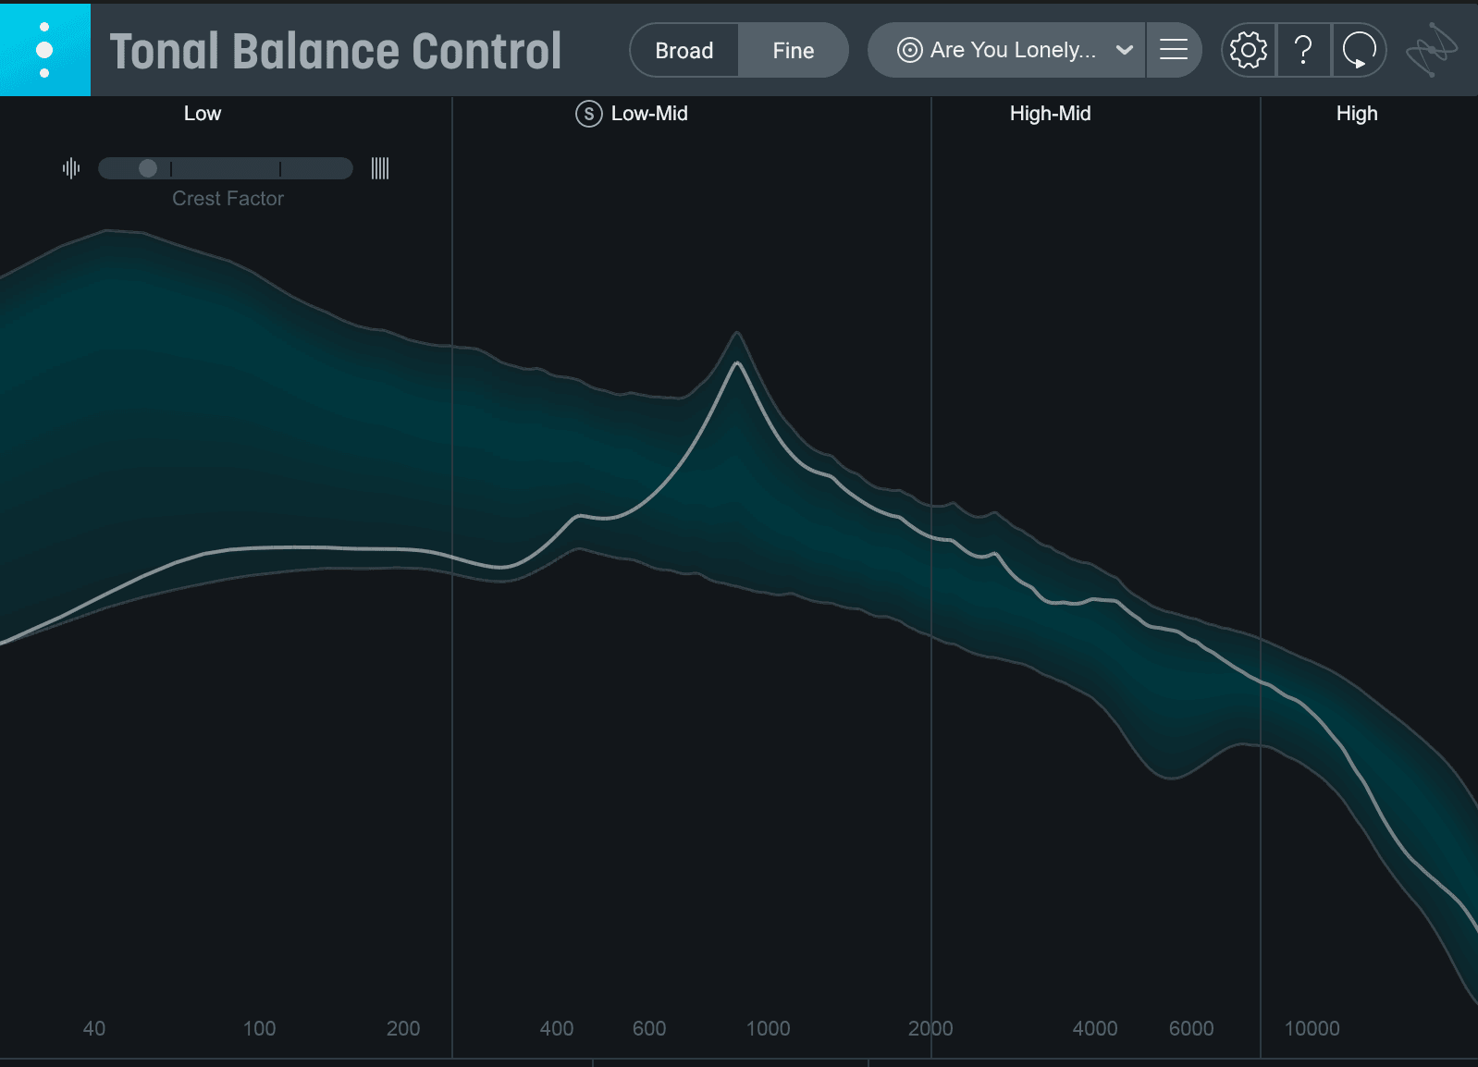
Task: Click the dynamic waveform icon left of Crest Factor
Action: pyautogui.click(x=71, y=168)
